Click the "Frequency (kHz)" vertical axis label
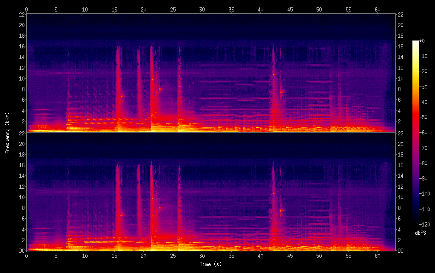Image resolution: width=435 pixels, height=273 pixels. [7, 132]
